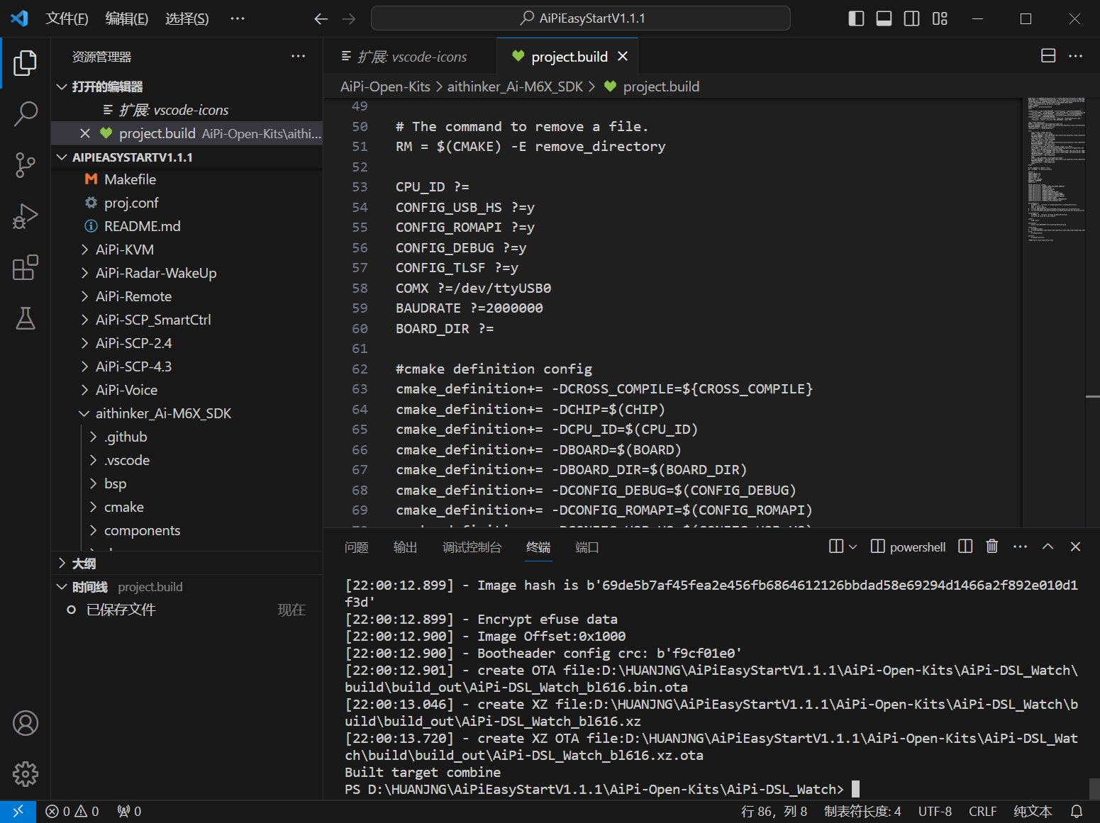Switch to the 调试控制台 panel tab

click(x=472, y=547)
